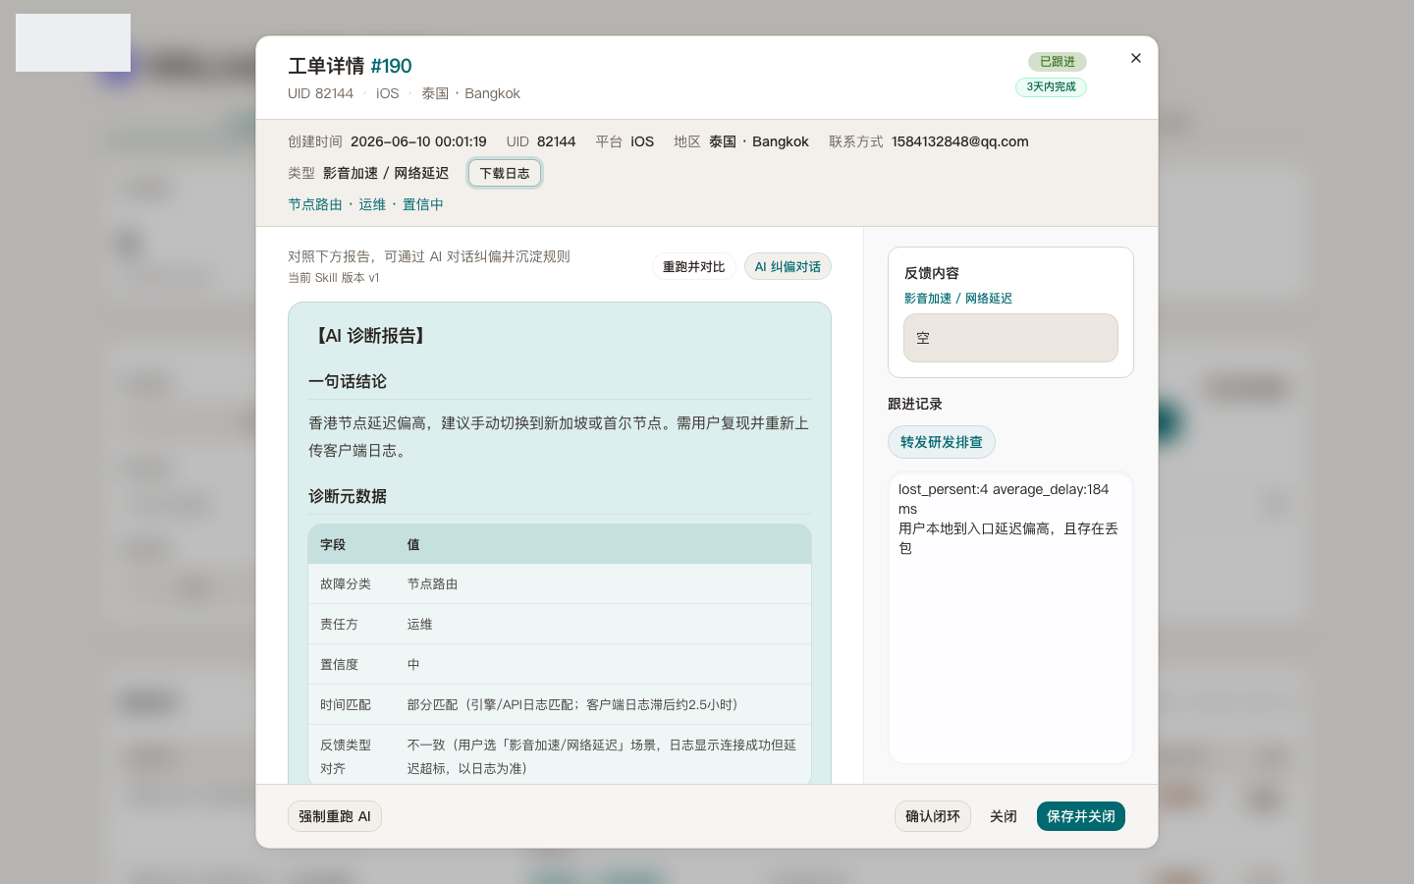Click the ticket number #190 in title
Viewport: 1414px width, 884px height.
click(x=391, y=66)
